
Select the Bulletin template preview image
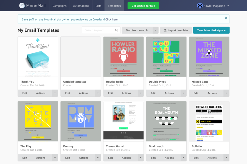pos(209,121)
